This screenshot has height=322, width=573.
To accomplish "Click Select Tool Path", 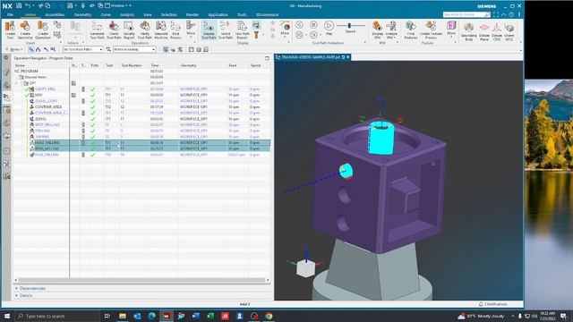I will 225,30.
